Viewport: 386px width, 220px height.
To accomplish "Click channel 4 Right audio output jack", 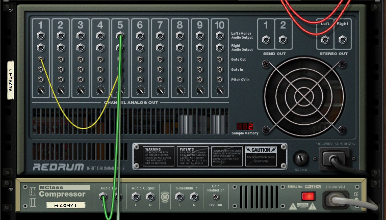I will 100,48.
